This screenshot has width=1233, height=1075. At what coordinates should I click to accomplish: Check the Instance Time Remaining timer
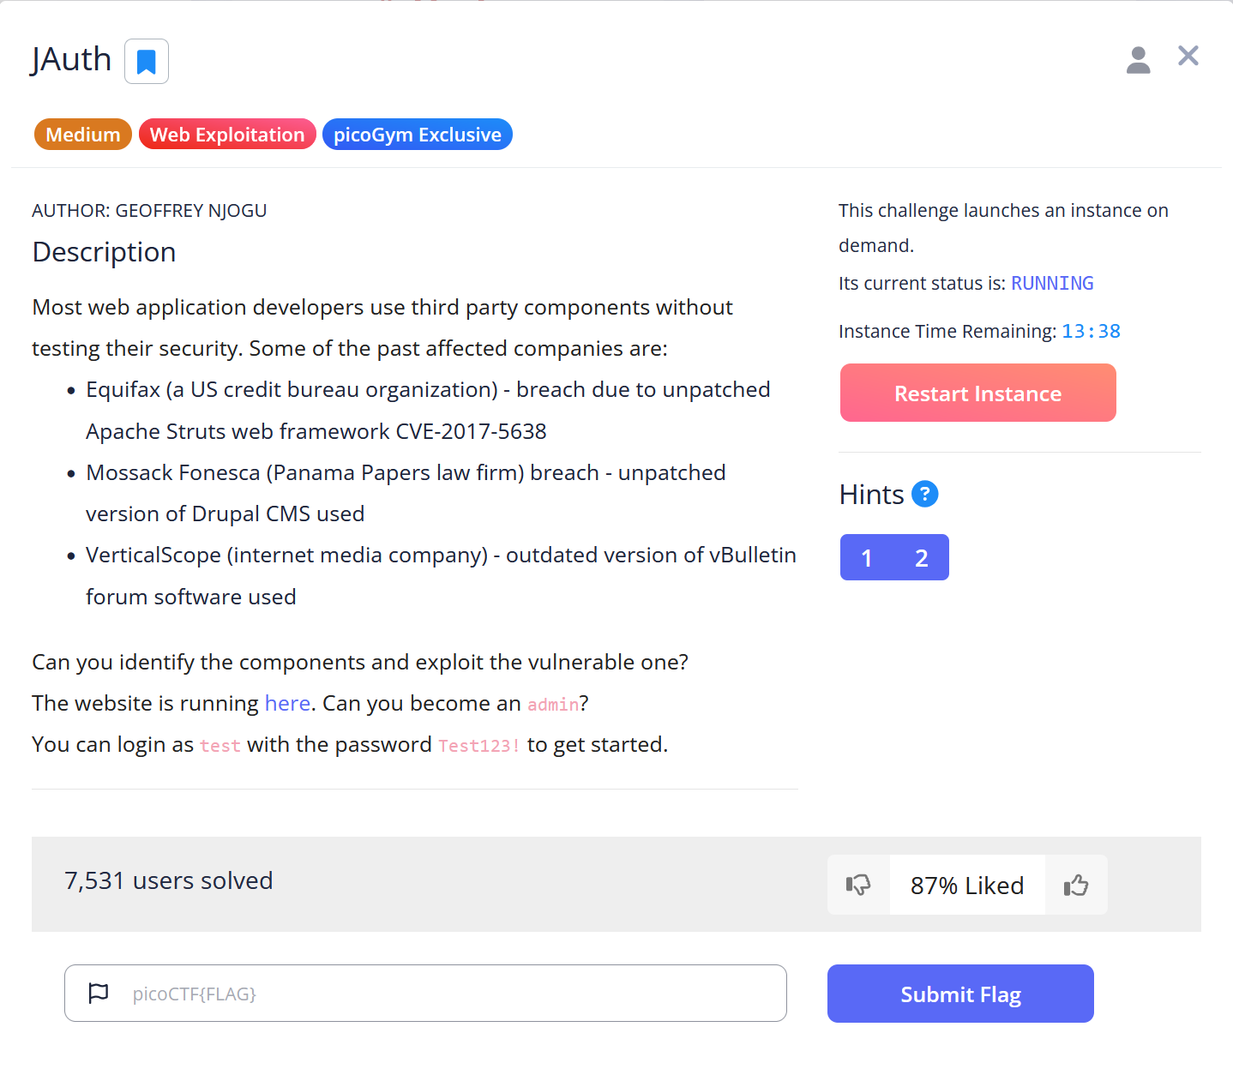1092,331
